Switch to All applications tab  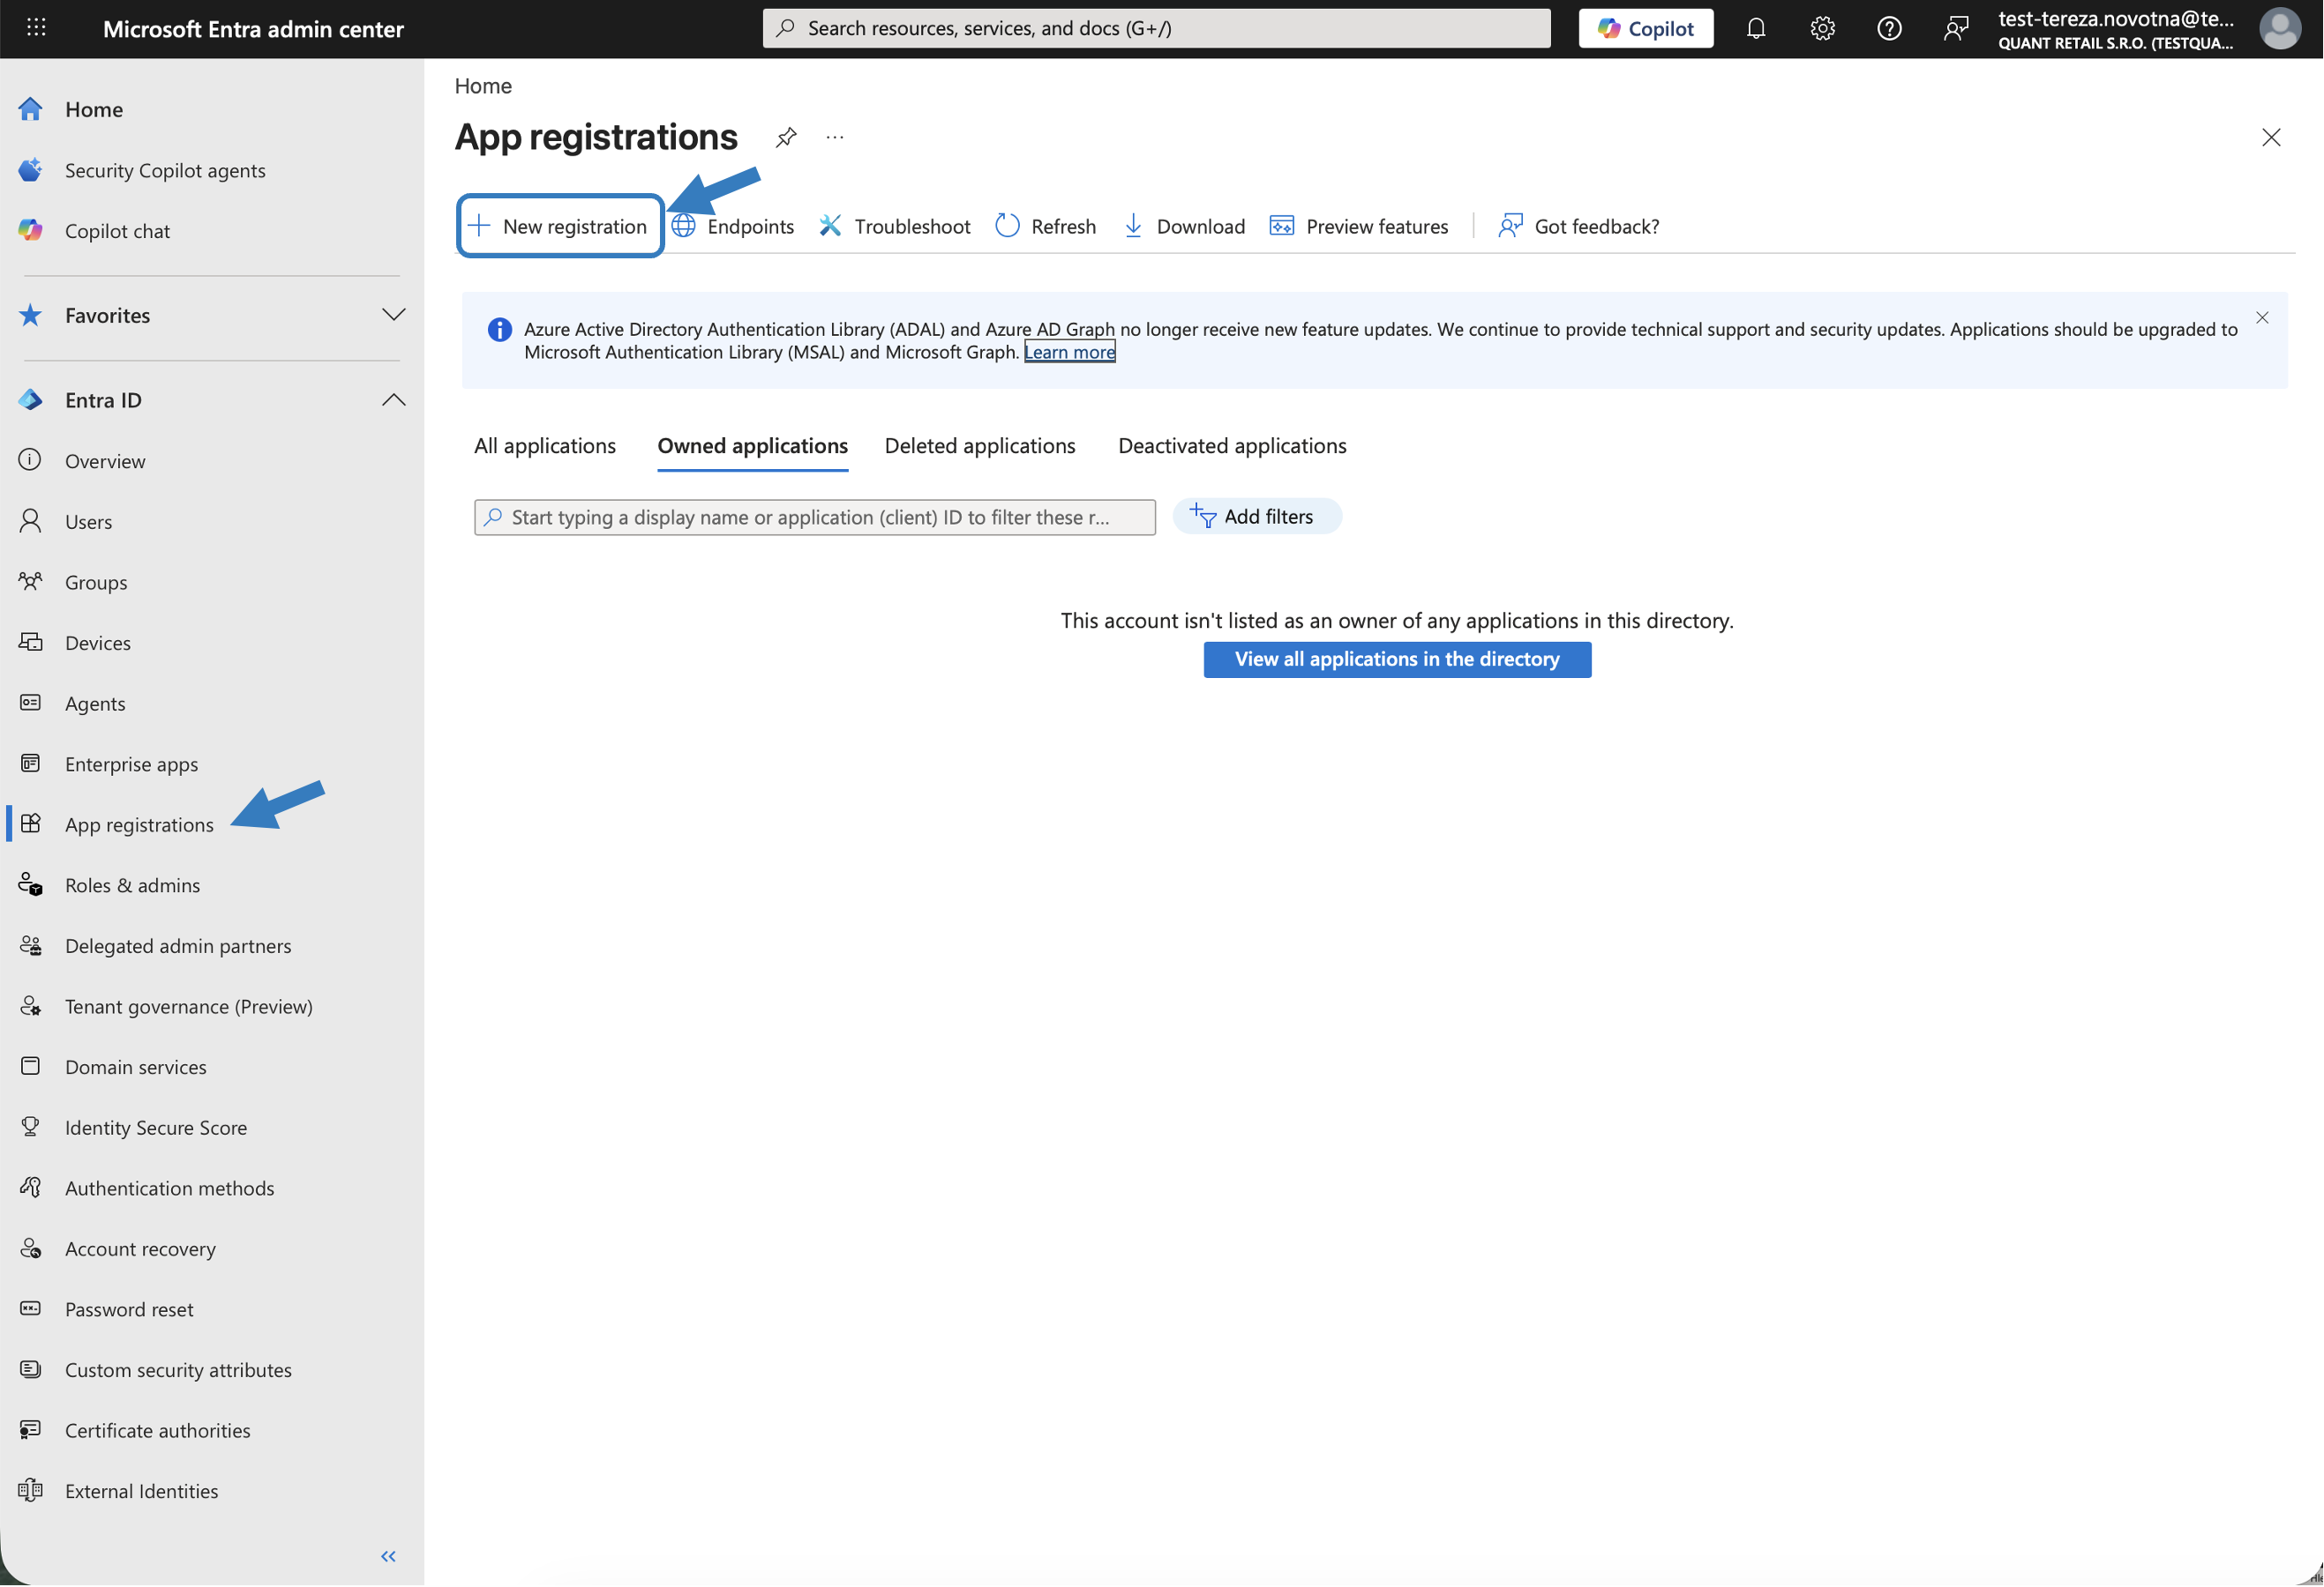coord(545,446)
